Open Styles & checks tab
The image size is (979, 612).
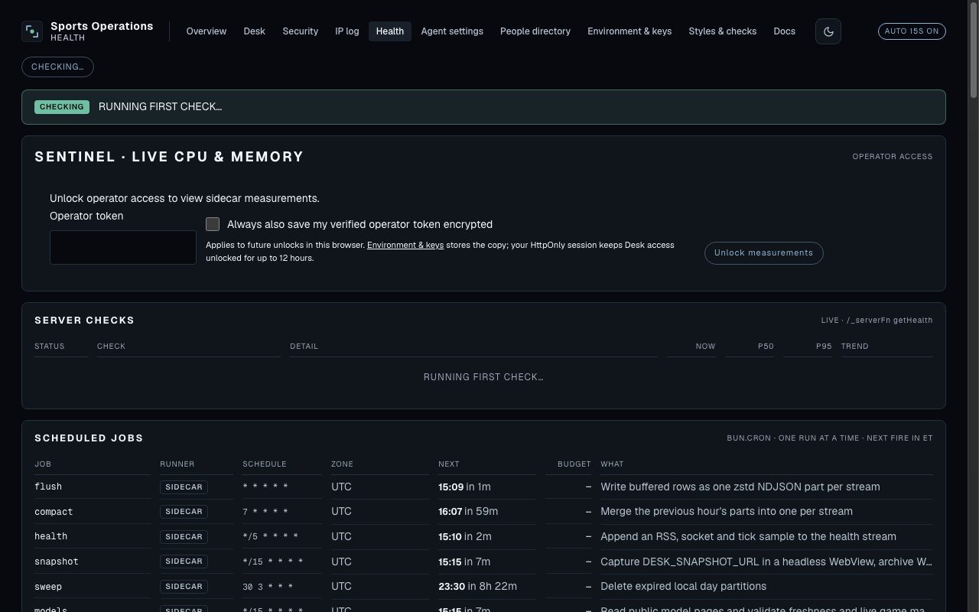(723, 31)
